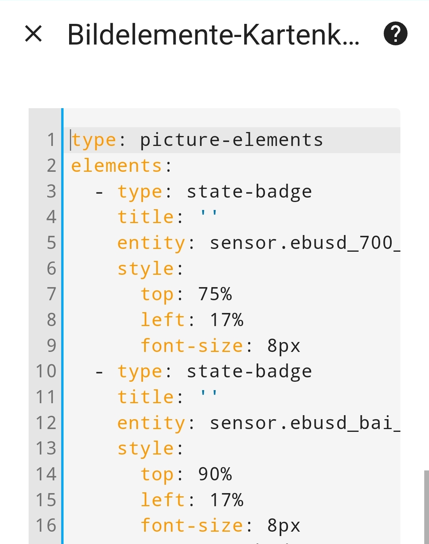This screenshot has height=544, width=429.
Task: Click the vertical scrollbar at right edge
Action: (x=426, y=505)
